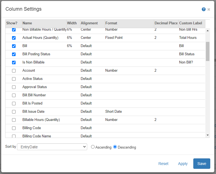Click the scroll up arrow of column list
Image resolution: width=216 pixels, height=174 pixels.
click(208, 31)
